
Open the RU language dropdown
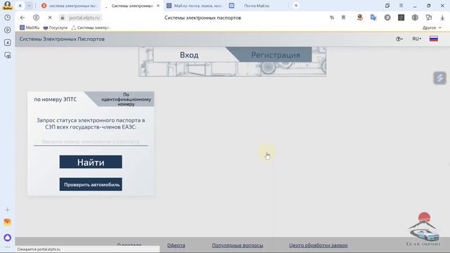(417, 39)
